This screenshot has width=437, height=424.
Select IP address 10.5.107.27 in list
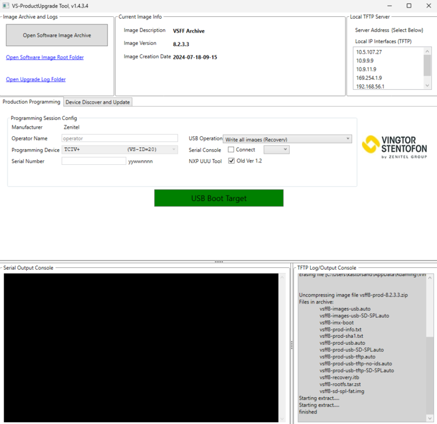pos(369,52)
